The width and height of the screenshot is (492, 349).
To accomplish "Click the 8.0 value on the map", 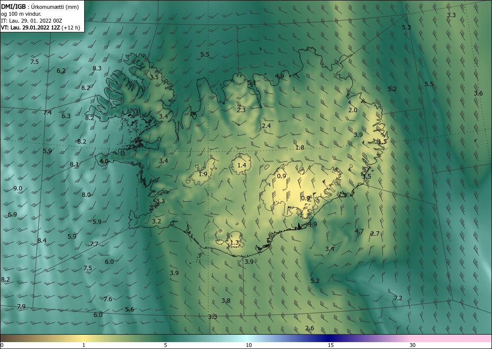I will point(86,195).
